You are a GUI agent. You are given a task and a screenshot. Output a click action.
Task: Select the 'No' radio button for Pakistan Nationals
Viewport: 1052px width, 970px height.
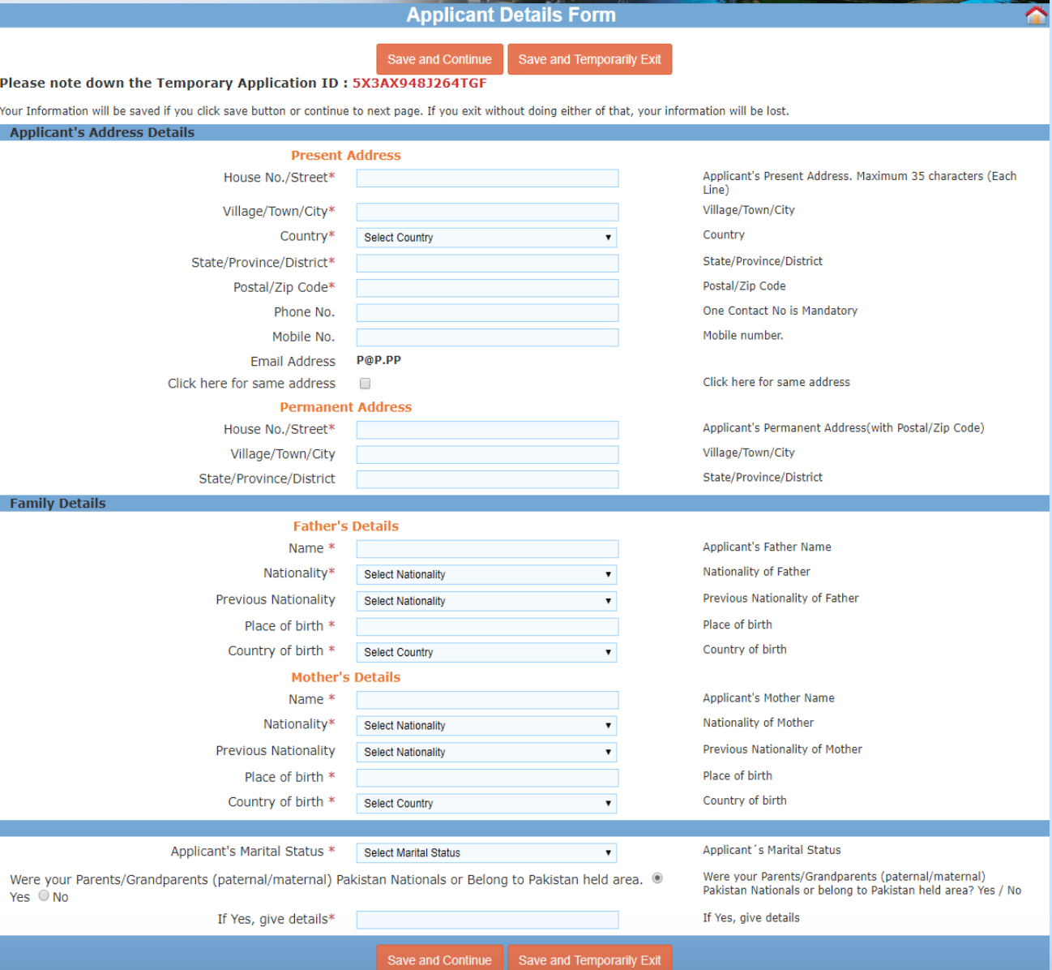click(43, 896)
